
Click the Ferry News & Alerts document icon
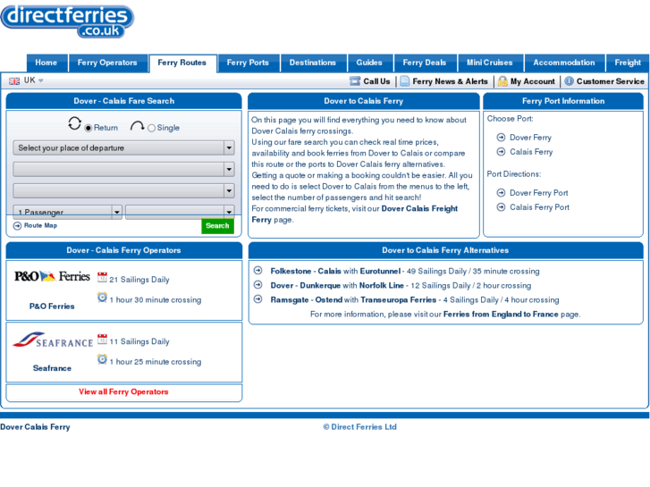405,80
